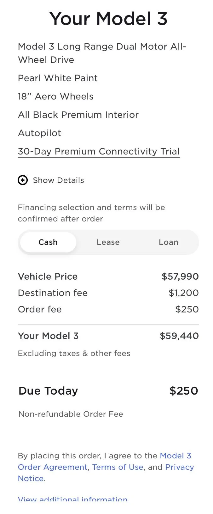Click the Autopilot feature text
This screenshot has height=514, width=213.
pos(39,133)
